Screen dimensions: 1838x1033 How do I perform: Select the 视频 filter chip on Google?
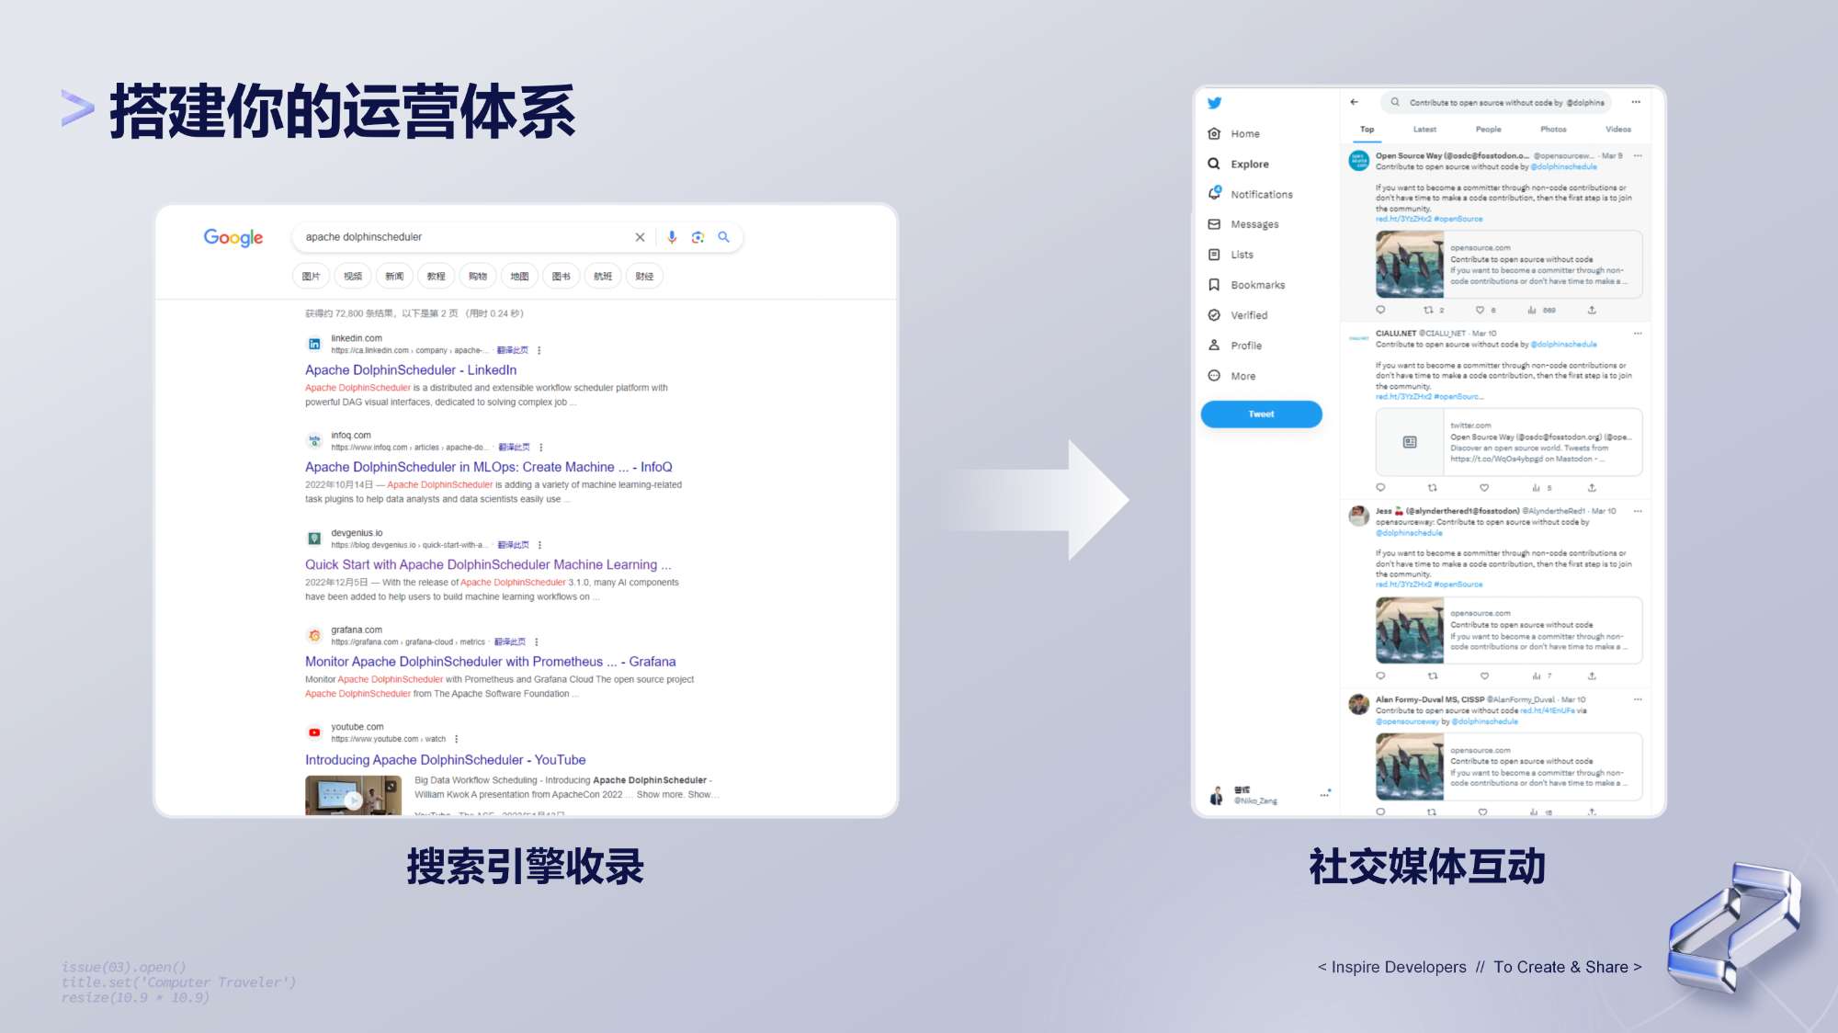coord(353,276)
